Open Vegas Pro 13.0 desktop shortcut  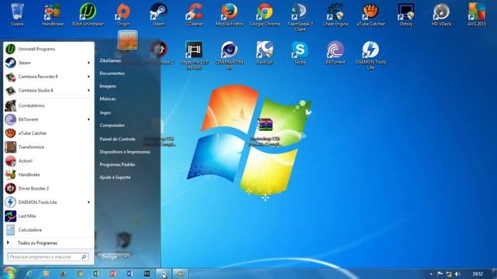tap(194, 54)
